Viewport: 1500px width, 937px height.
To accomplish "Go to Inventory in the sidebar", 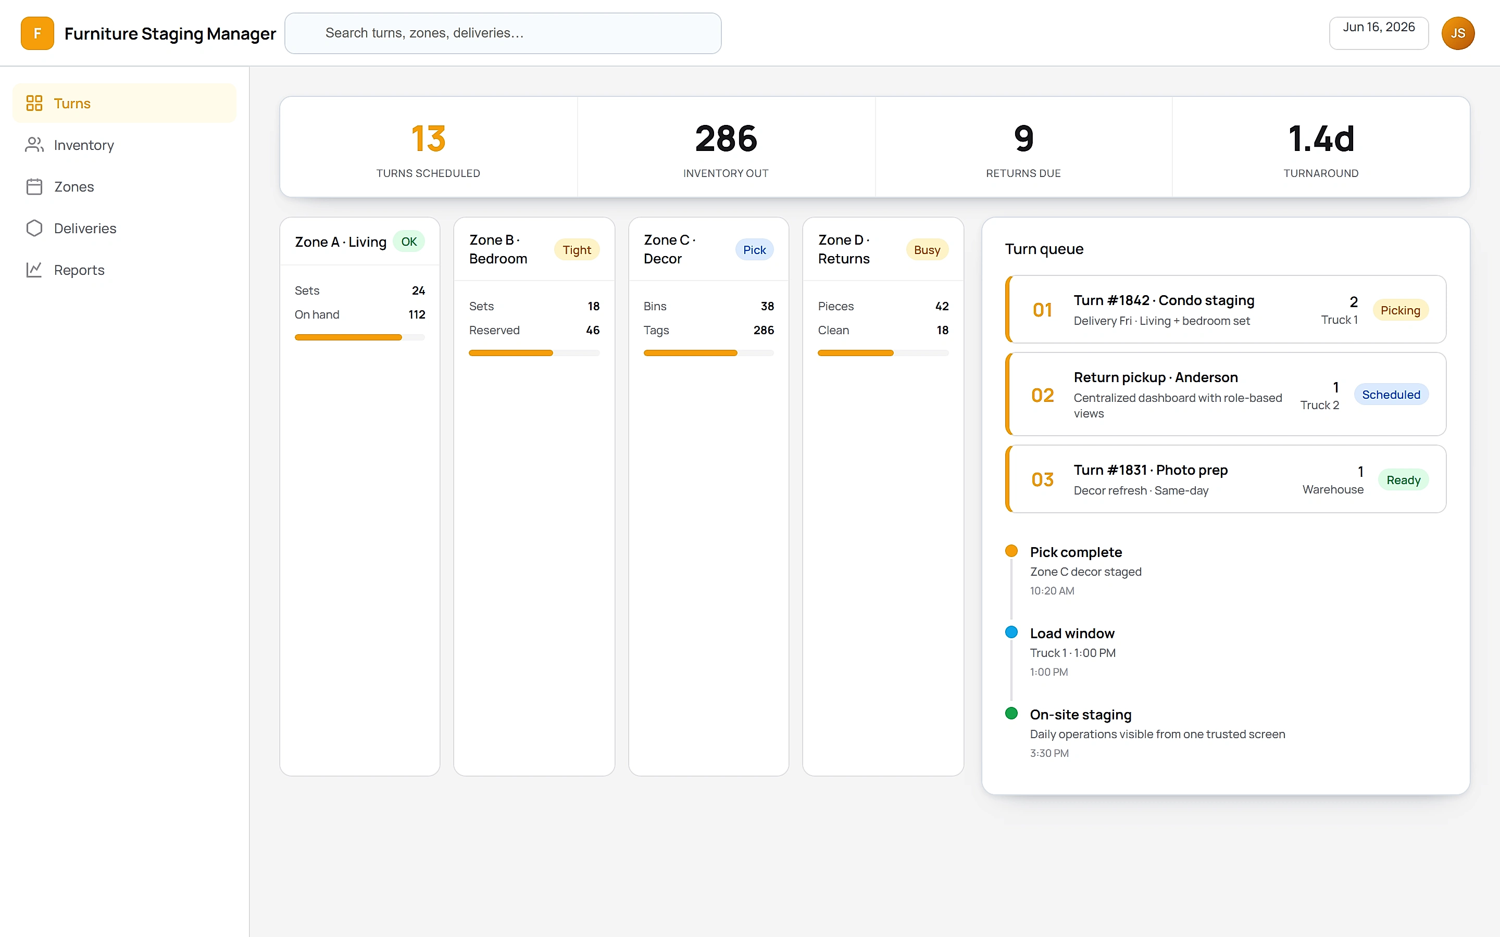I will pyautogui.click(x=124, y=144).
